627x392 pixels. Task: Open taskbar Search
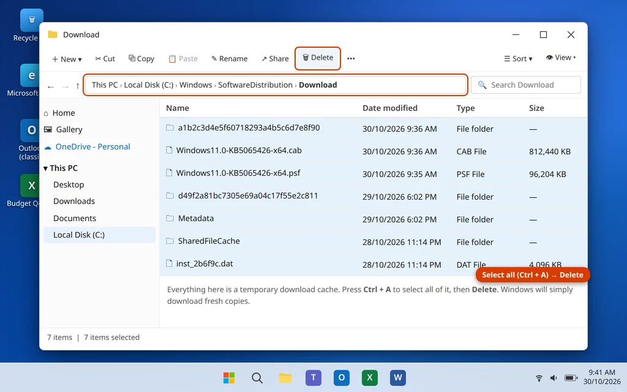257,377
